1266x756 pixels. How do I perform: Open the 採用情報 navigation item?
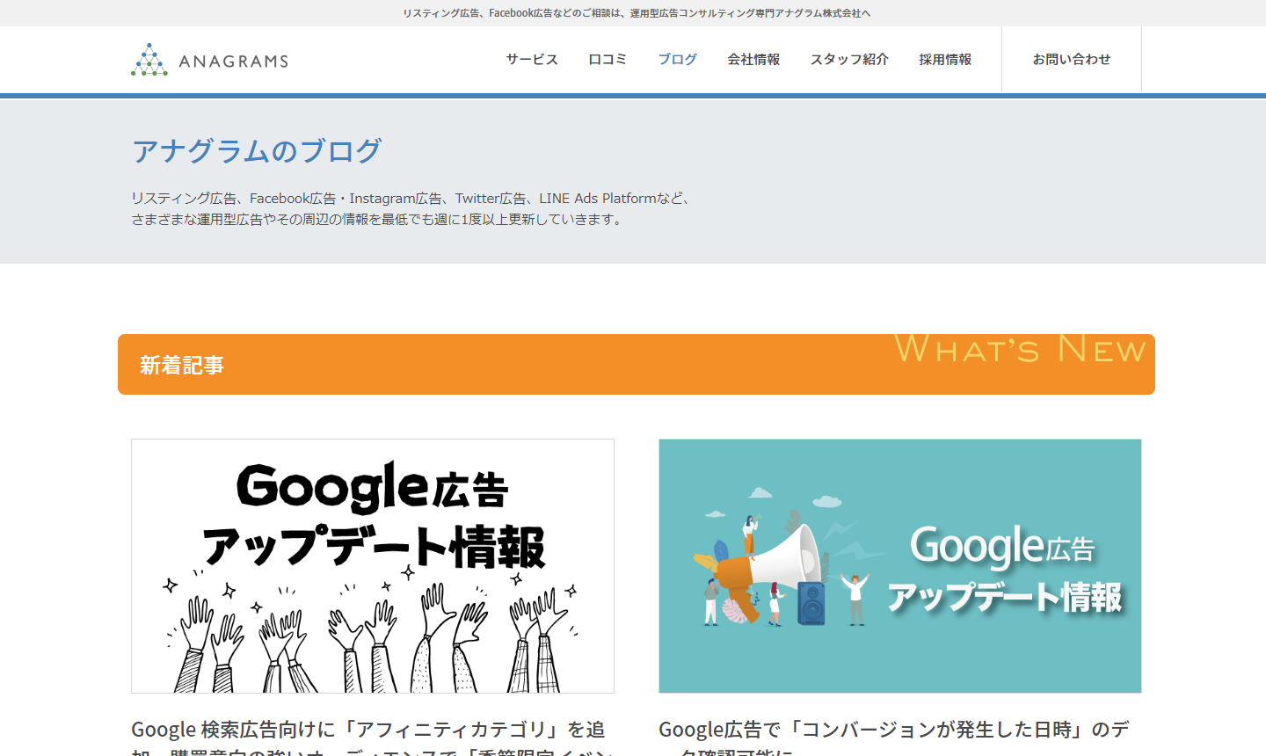[945, 60]
